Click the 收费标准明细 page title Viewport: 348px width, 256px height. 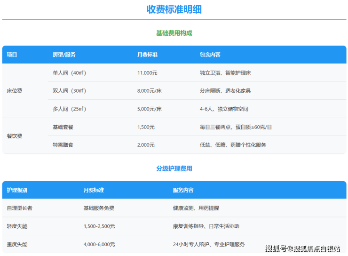coord(174,9)
